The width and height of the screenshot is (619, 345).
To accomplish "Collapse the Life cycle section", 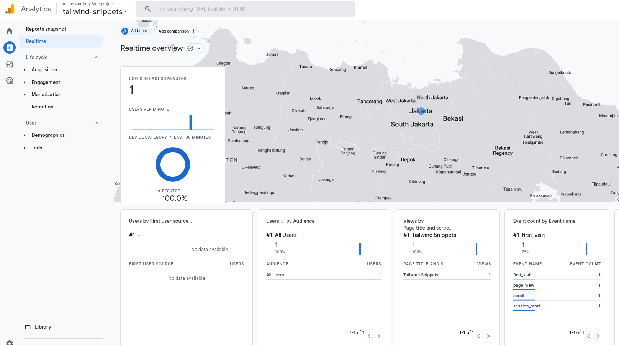I will click(x=96, y=58).
